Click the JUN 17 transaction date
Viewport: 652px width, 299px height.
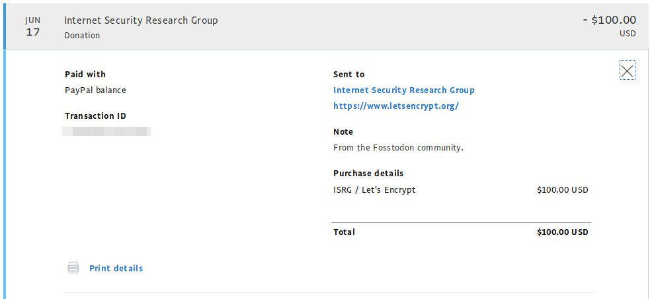(x=32, y=26)
